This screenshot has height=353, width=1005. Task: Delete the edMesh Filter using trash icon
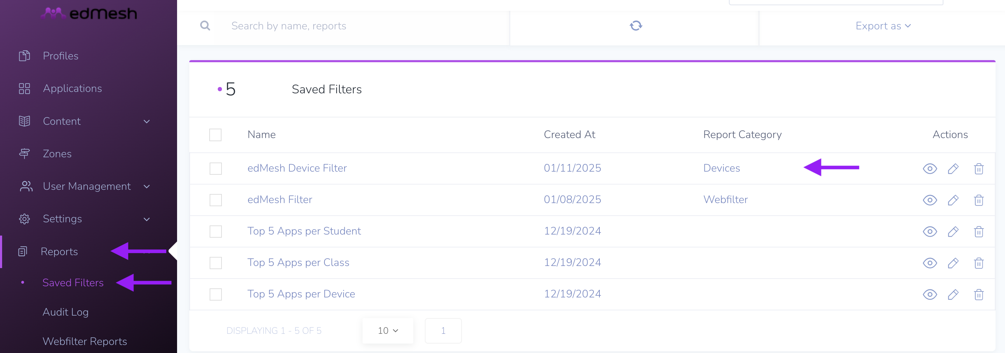click(x=978, y=200)
